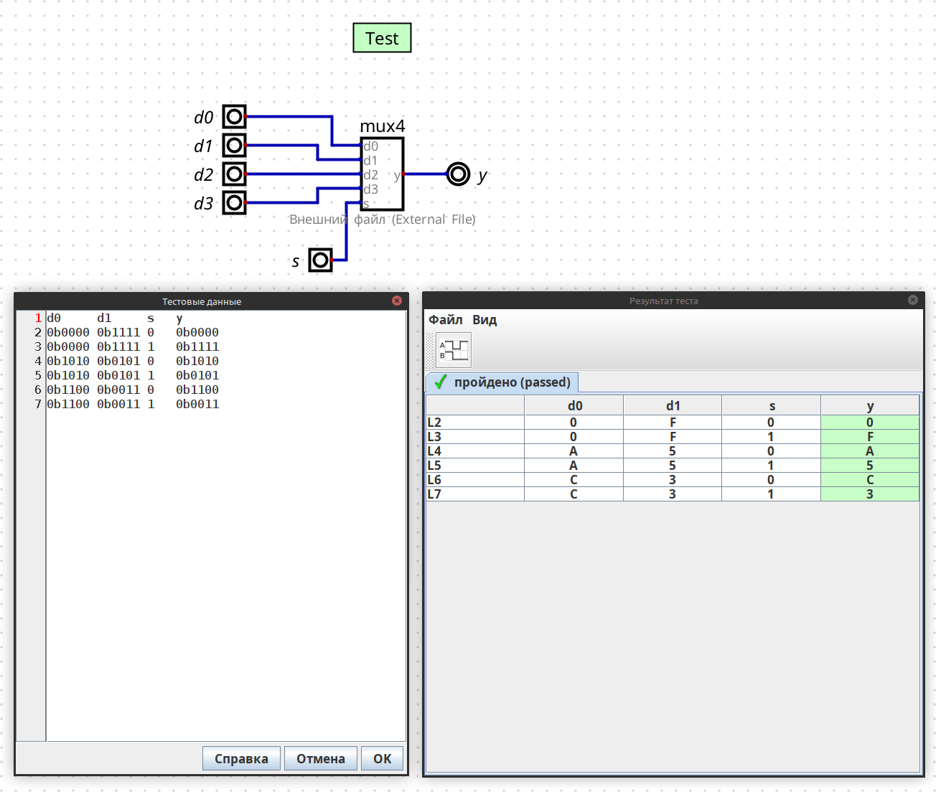Click the green y cell in row L3
The height and width of the screenshot is (792, 941).
[870, 437]
